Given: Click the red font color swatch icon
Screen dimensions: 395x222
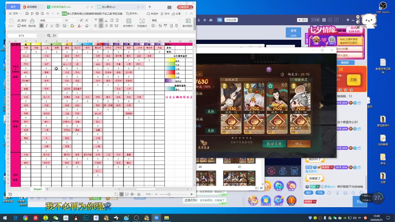Looking at the screenshot, I should click(79, 26).
